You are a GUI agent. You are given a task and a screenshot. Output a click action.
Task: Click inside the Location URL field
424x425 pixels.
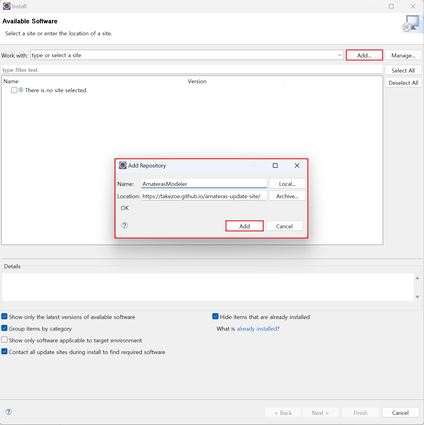click(x=204, y=196)
